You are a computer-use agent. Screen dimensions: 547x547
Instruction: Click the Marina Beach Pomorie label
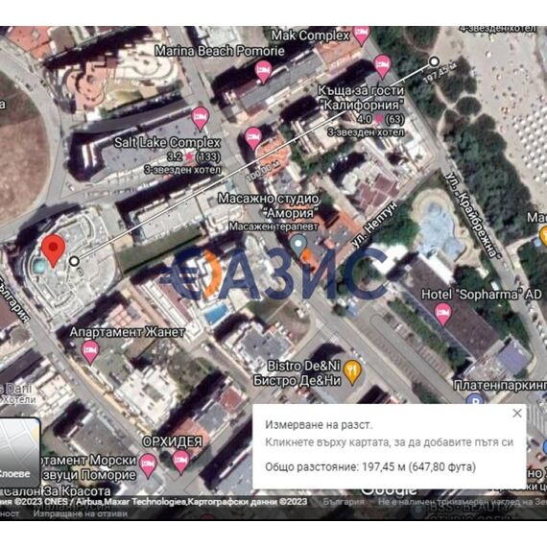pyautogui.click(x=220, y=51)
